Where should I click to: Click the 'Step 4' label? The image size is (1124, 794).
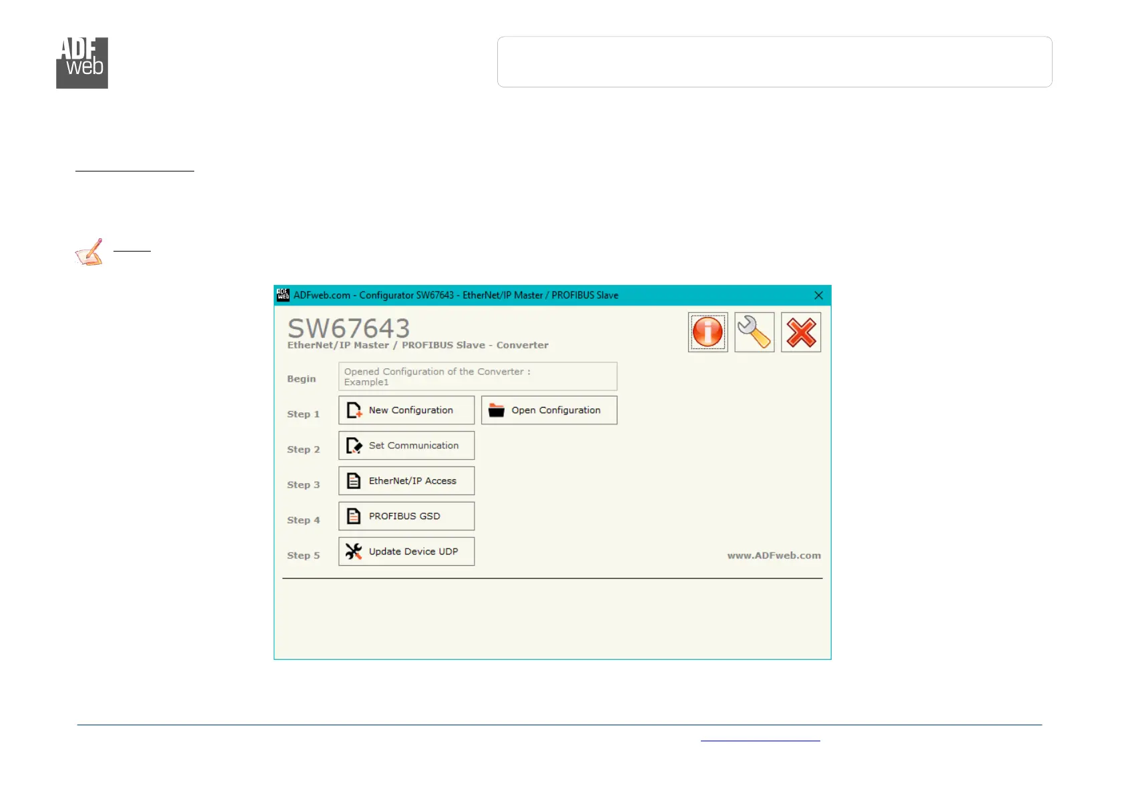tap(304, 520)
